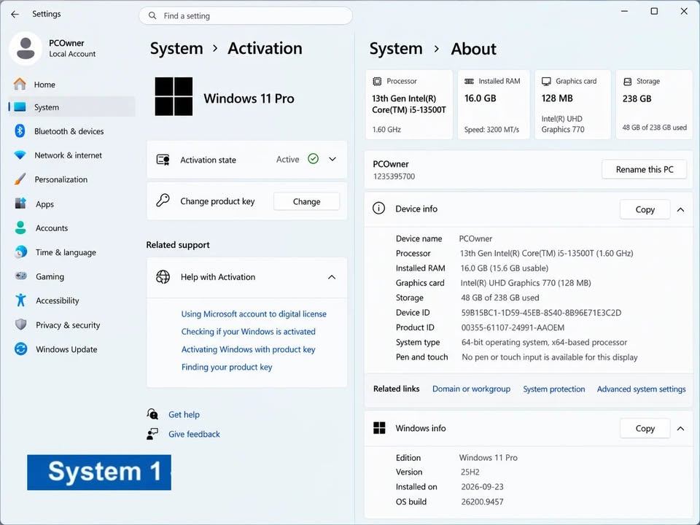Click the Device info circle-i icon

pyautogui.click(x=378, y=208)
